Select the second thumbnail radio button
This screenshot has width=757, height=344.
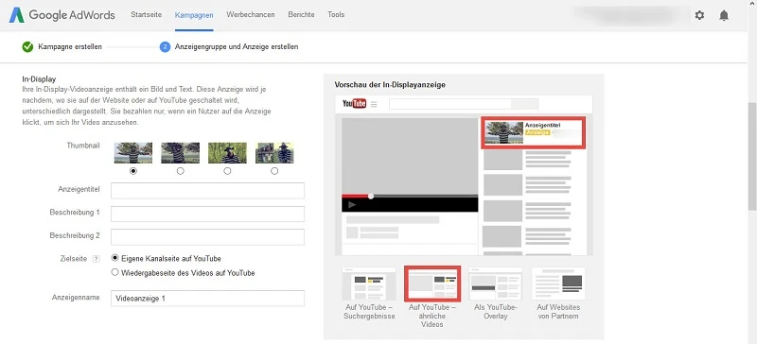tap(181, 171)
